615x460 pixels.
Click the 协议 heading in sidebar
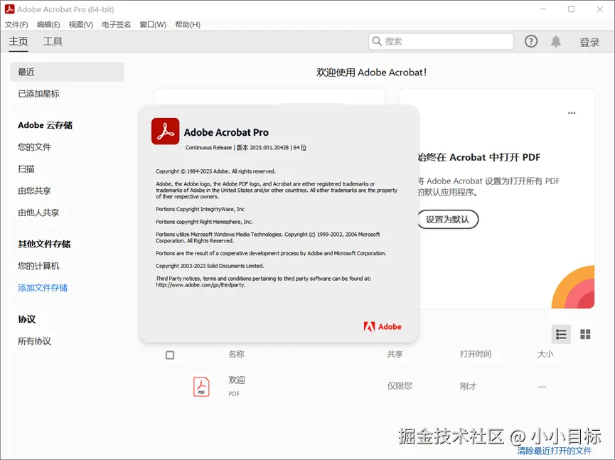(x=27, y=319)
